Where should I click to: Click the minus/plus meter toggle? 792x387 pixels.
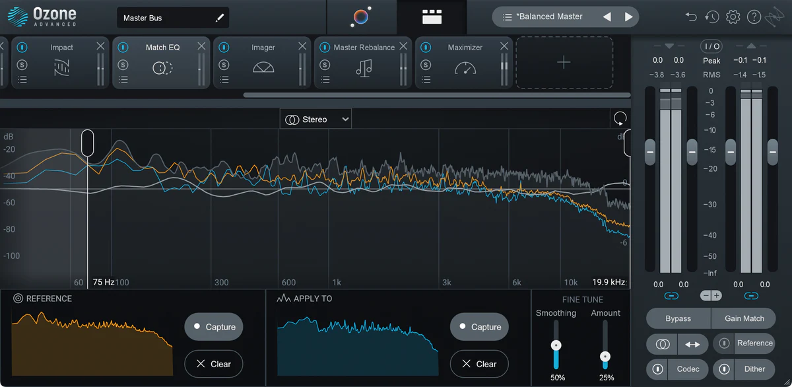point(711,296)
